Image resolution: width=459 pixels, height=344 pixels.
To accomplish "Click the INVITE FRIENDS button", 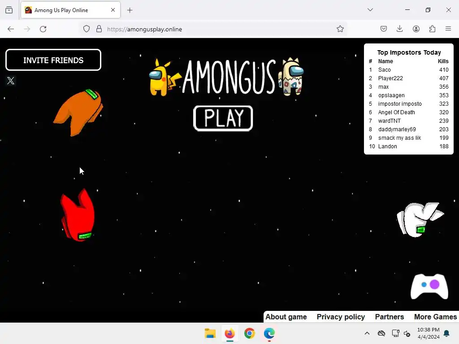I will coord(53,60).
